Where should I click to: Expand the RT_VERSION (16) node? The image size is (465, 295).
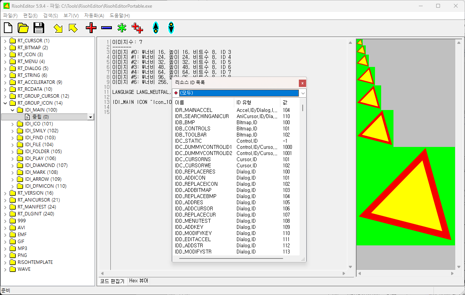click(5, 193)
